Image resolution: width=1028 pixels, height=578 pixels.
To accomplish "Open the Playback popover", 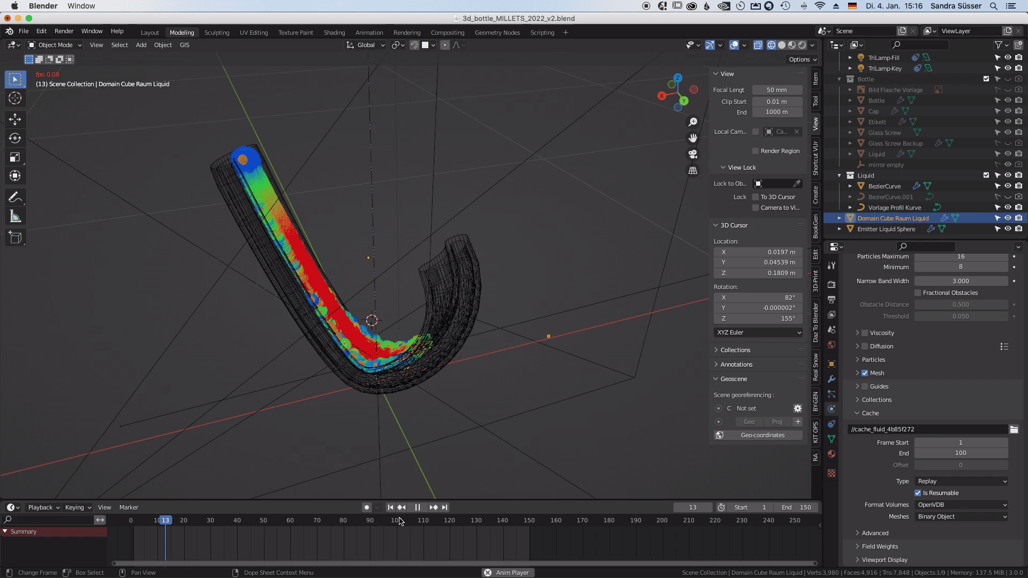I will click(x=43, y=507).
